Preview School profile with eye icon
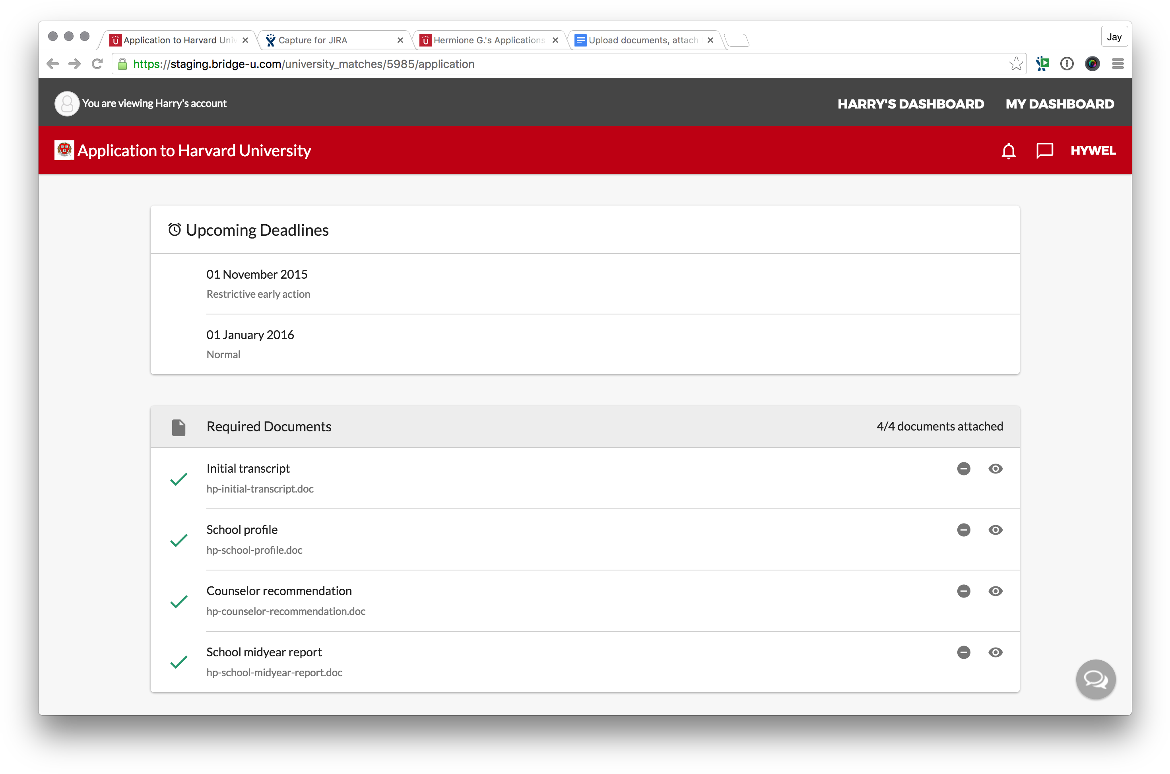 click(995, 530)
